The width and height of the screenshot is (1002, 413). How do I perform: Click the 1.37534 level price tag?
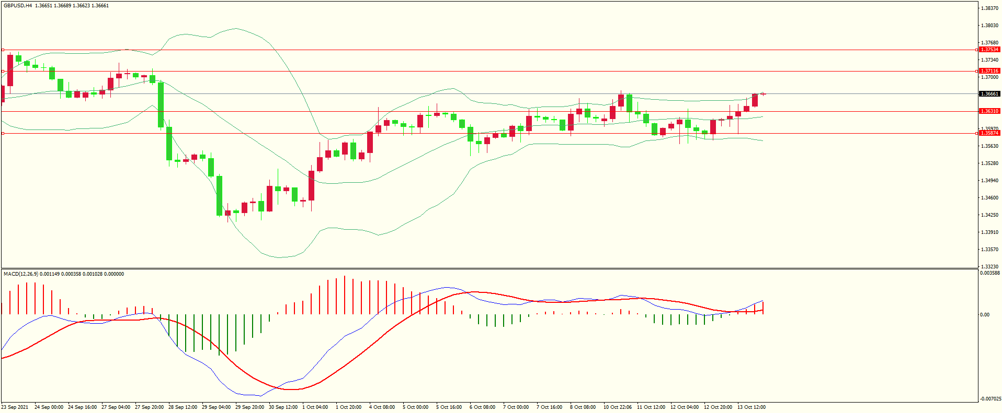989,50
